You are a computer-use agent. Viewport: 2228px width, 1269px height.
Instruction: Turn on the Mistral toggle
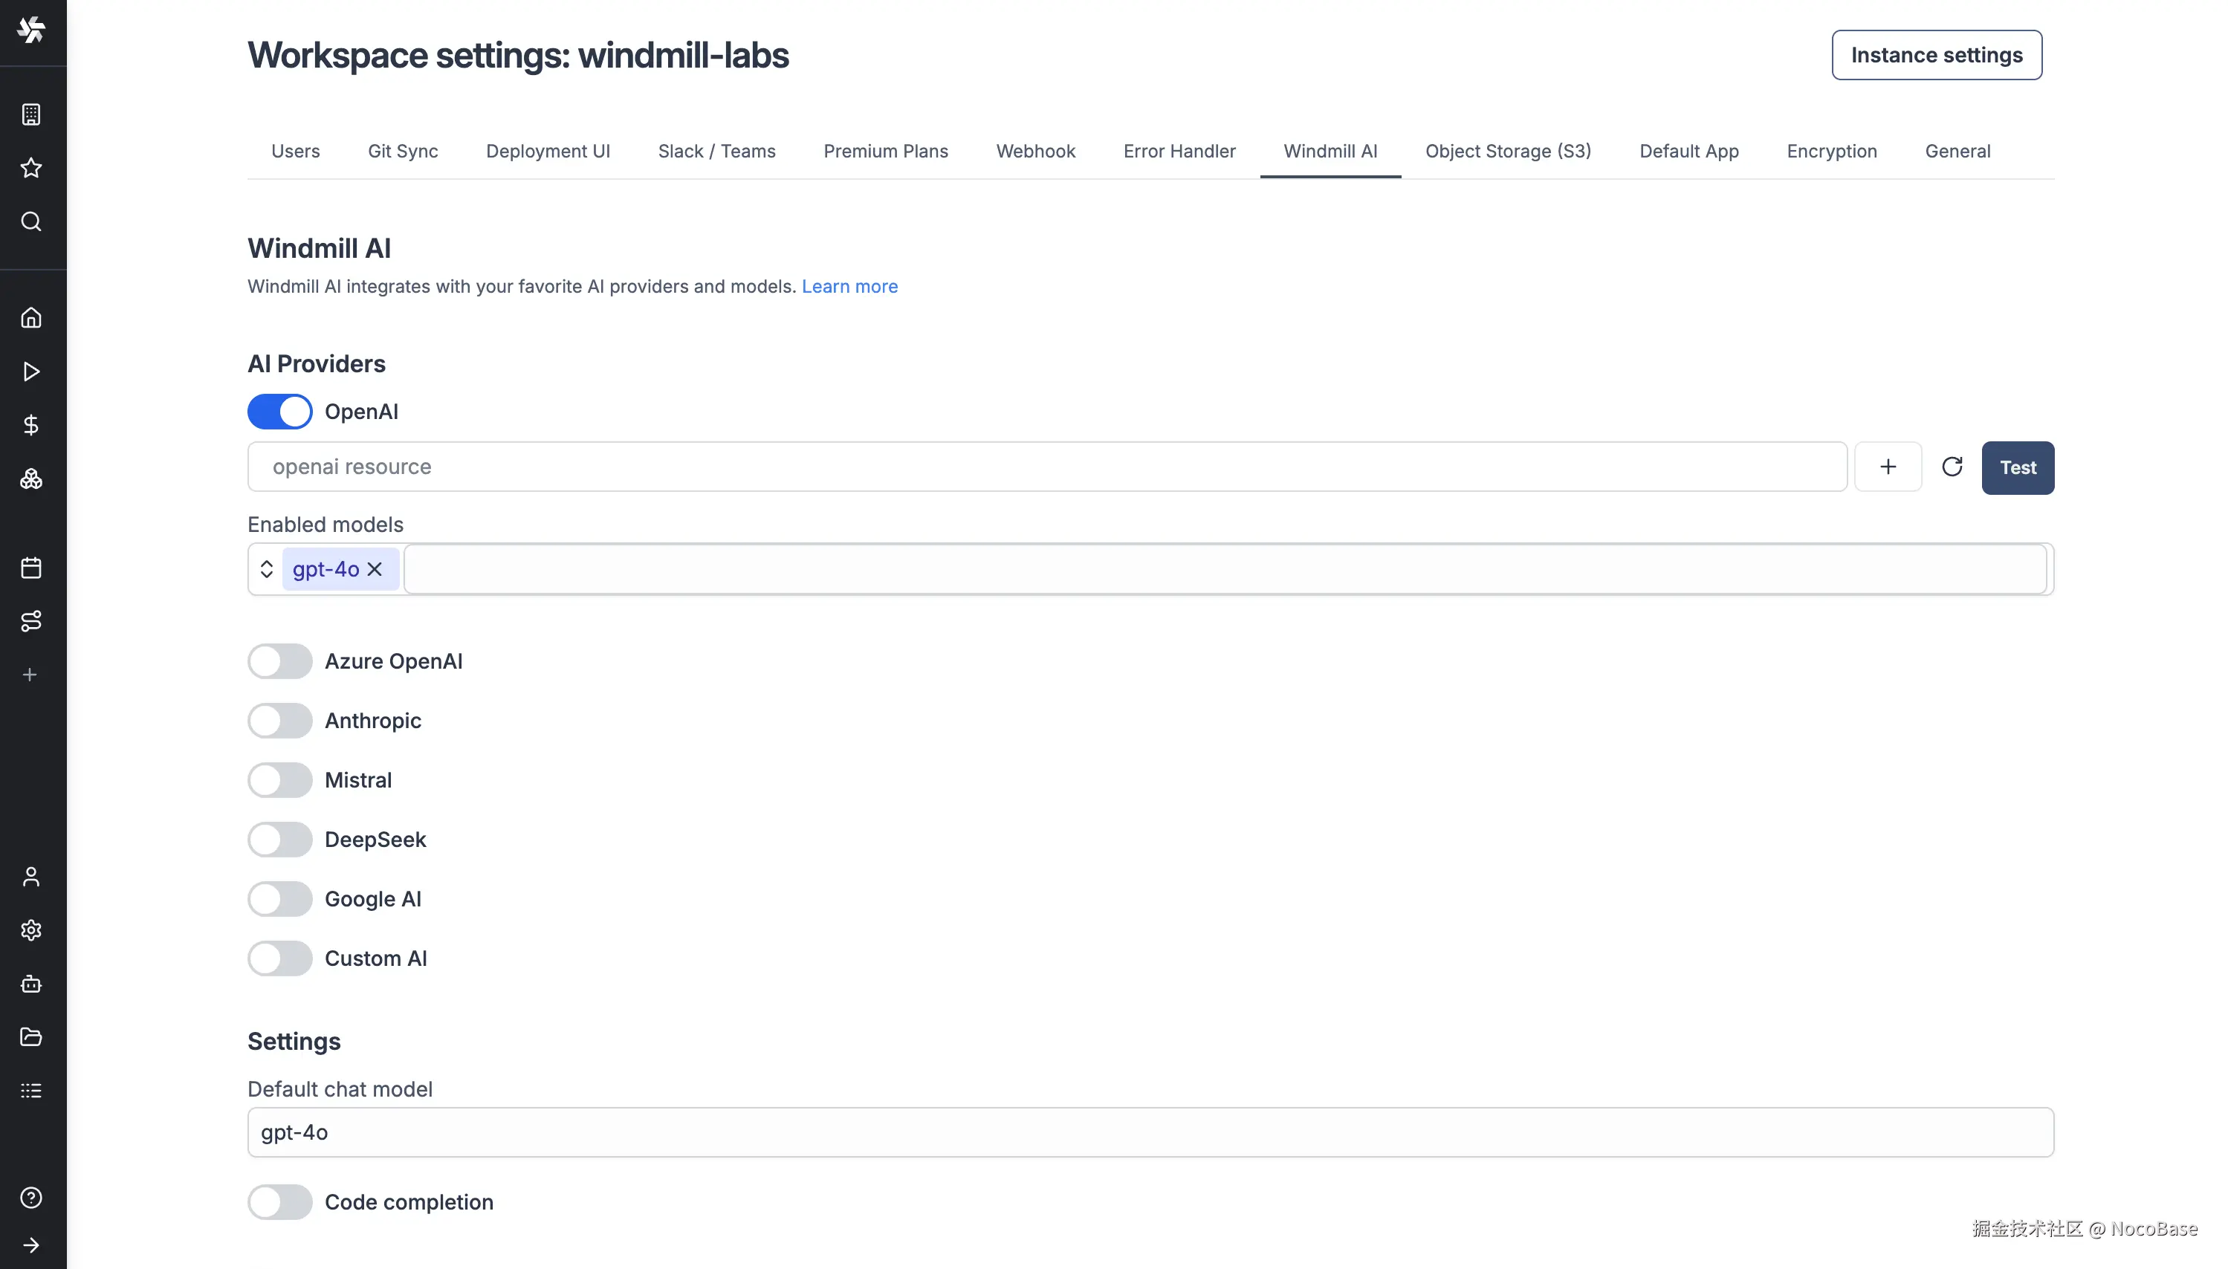(x=280, y=780)
